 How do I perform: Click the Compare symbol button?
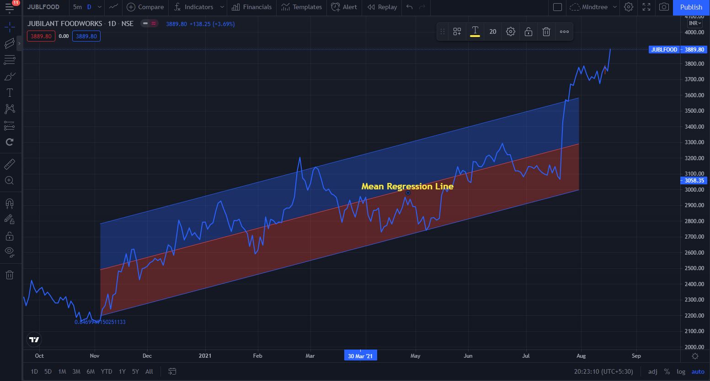click(145, 7)
